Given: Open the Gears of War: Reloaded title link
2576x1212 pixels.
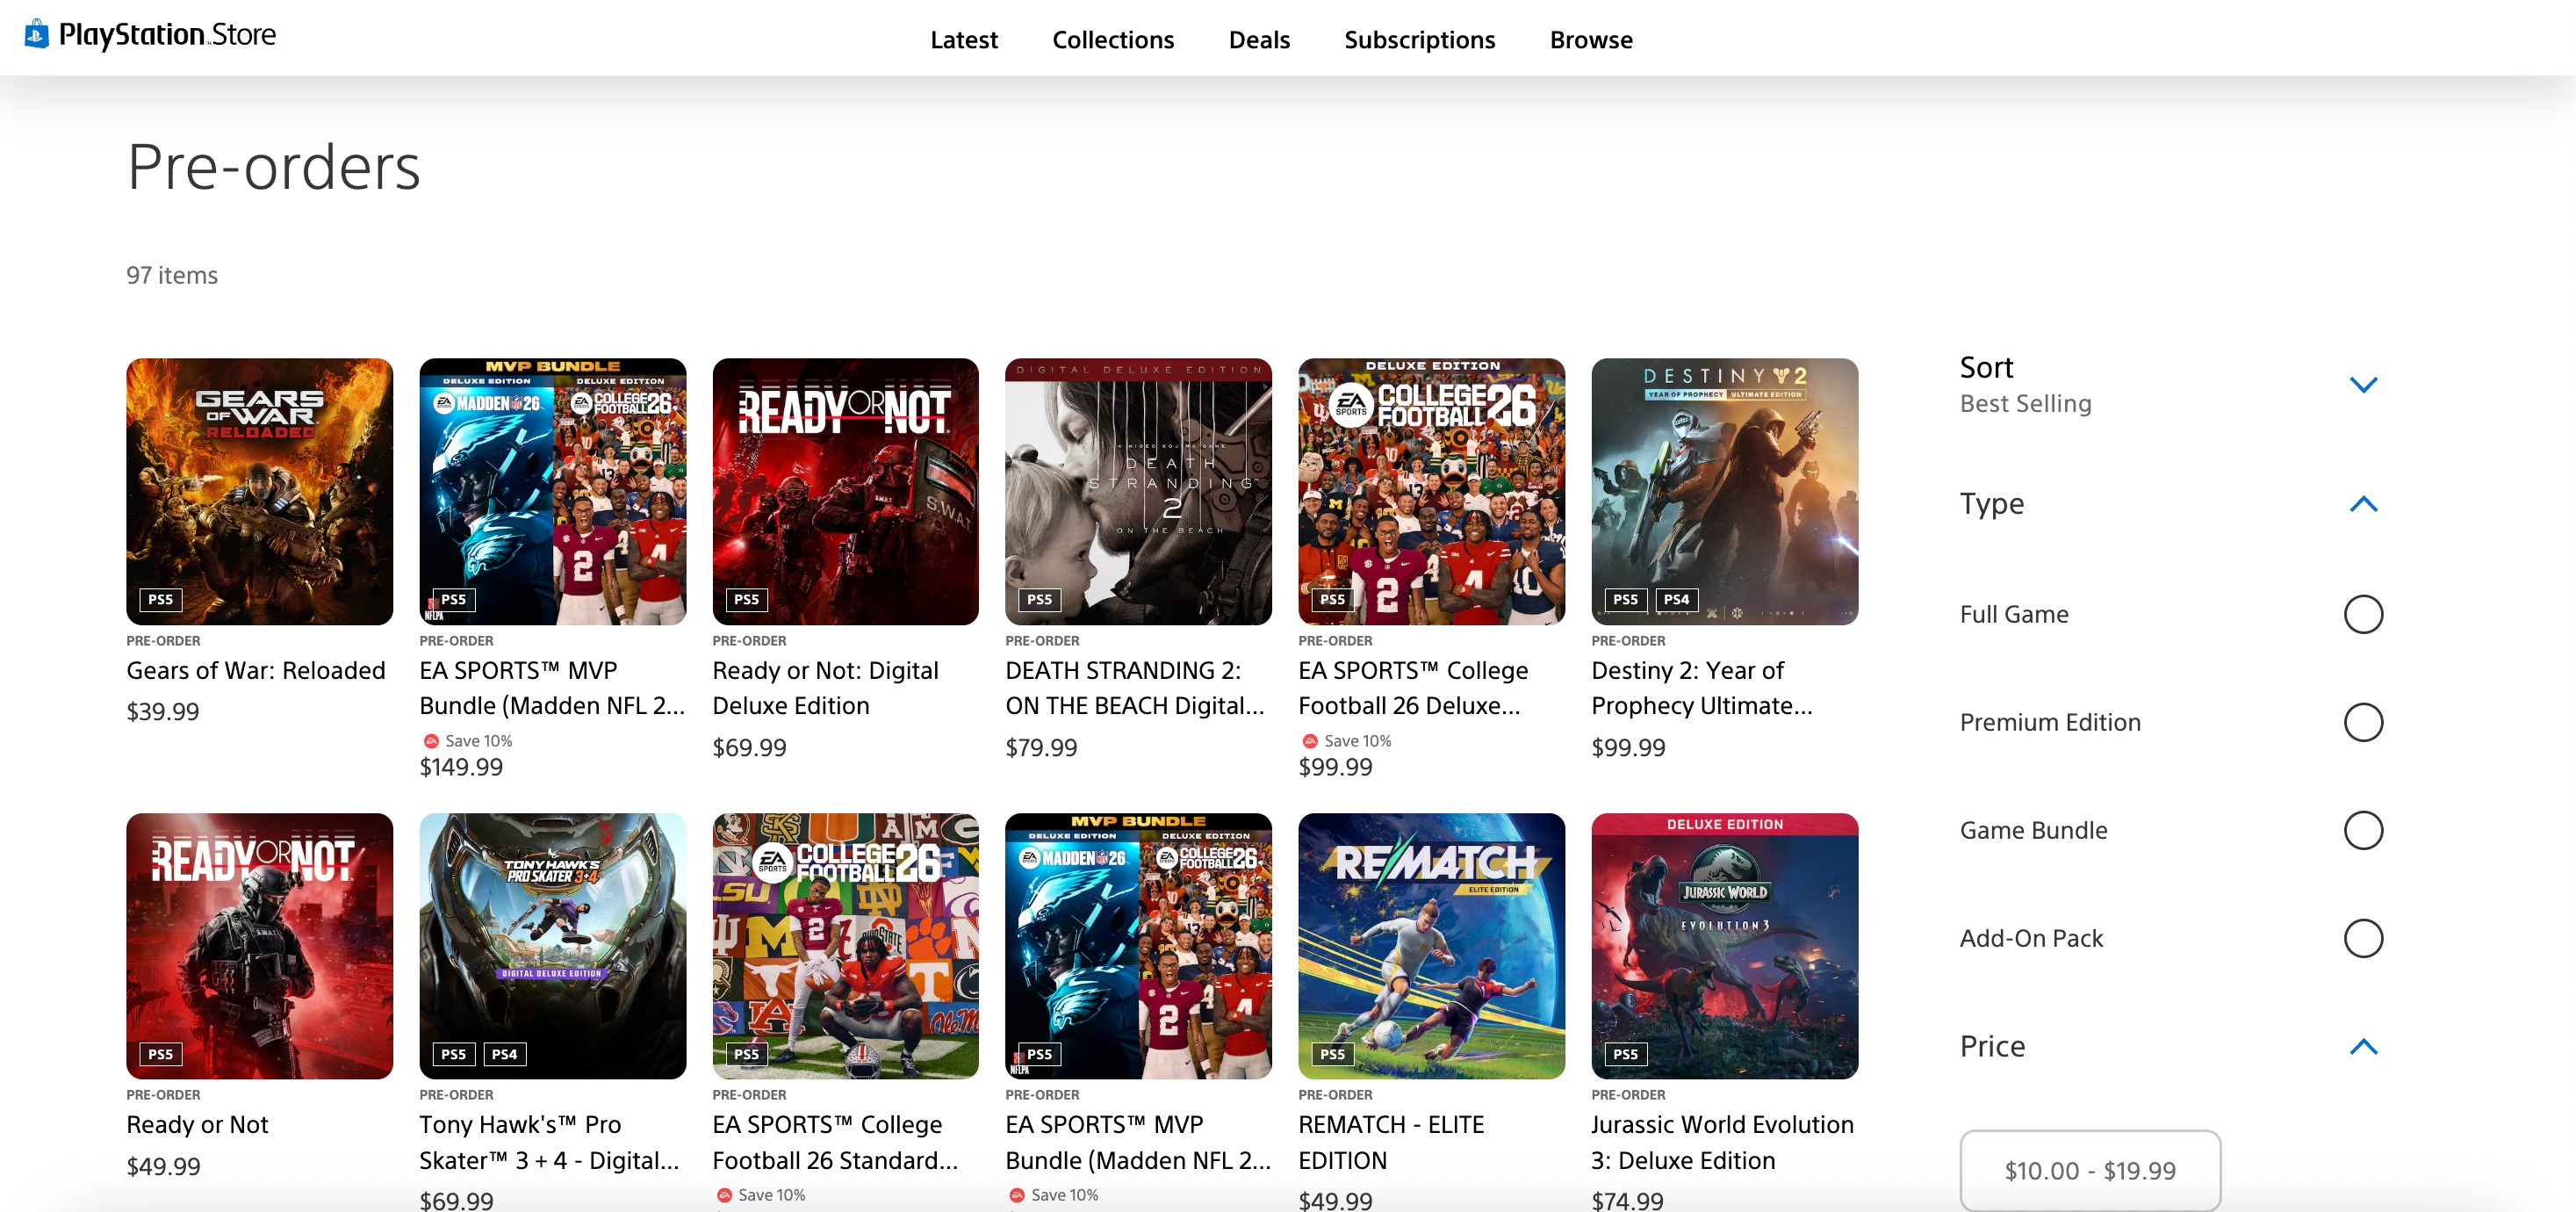Looking at the screenshot, I should pyautogui.click(x=255, y=670).
